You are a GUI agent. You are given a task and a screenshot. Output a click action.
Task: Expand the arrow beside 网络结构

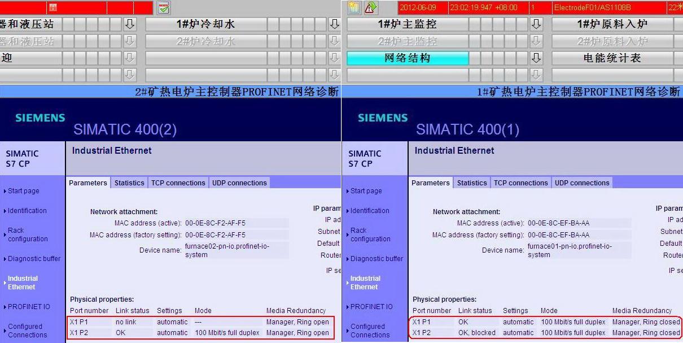click(x=536, y=58)
